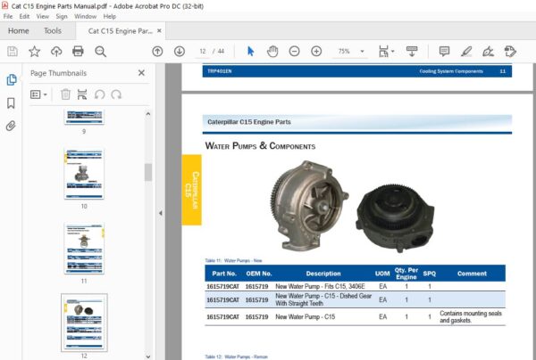Click the 'Table 12: Water Pumps - Reman' caption
This screenshot has height=360, width=536.
236,357
